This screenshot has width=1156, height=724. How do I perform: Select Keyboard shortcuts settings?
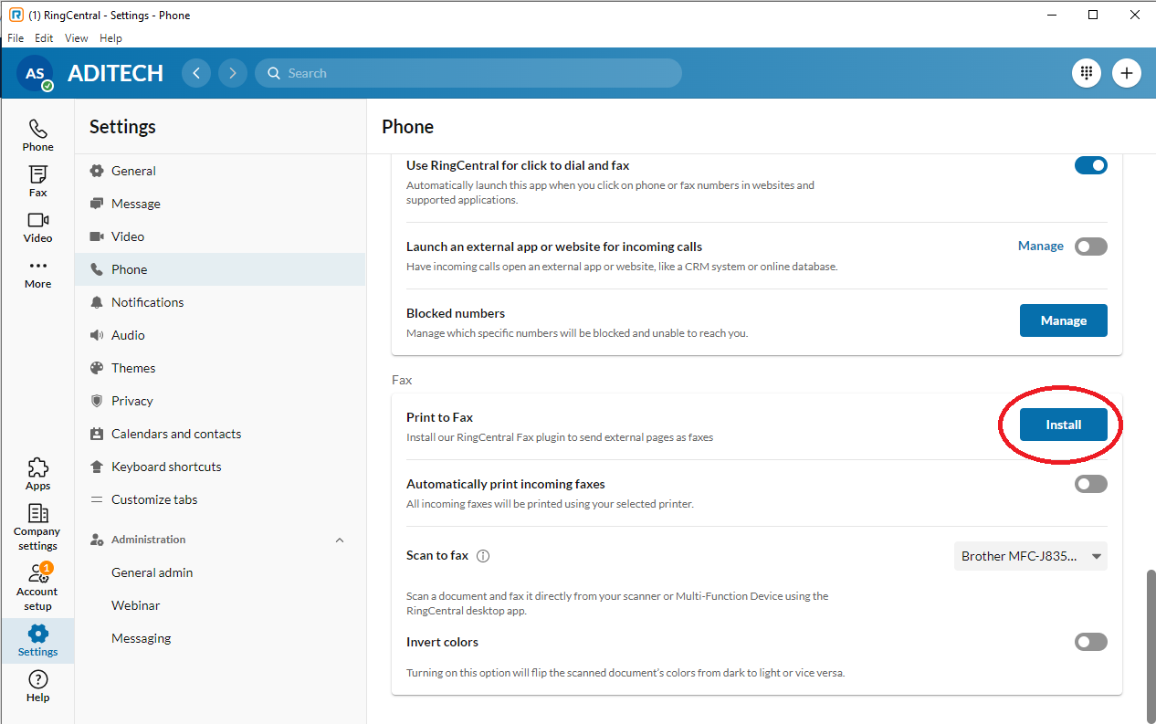point(220,467)
